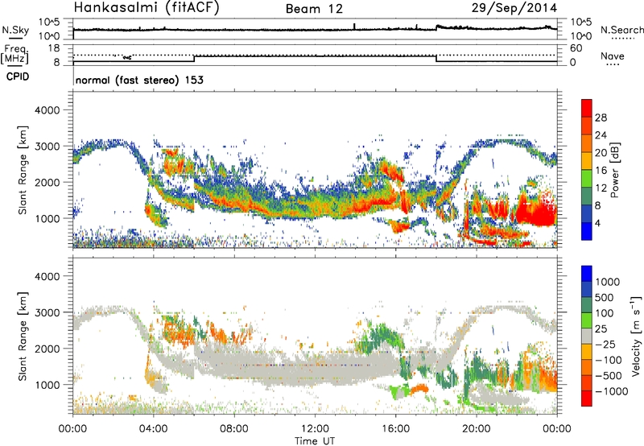Click the 04:00 time tick label
The image size is (644, 446).
154,429
